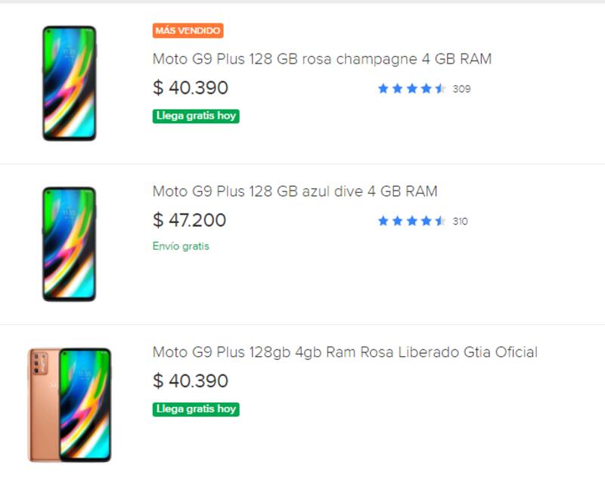Open Rosa Liberado Gtia Oficial listing title
Image resolution: width=605 pixels, height=478 pixels.
[x=345, y=352]
